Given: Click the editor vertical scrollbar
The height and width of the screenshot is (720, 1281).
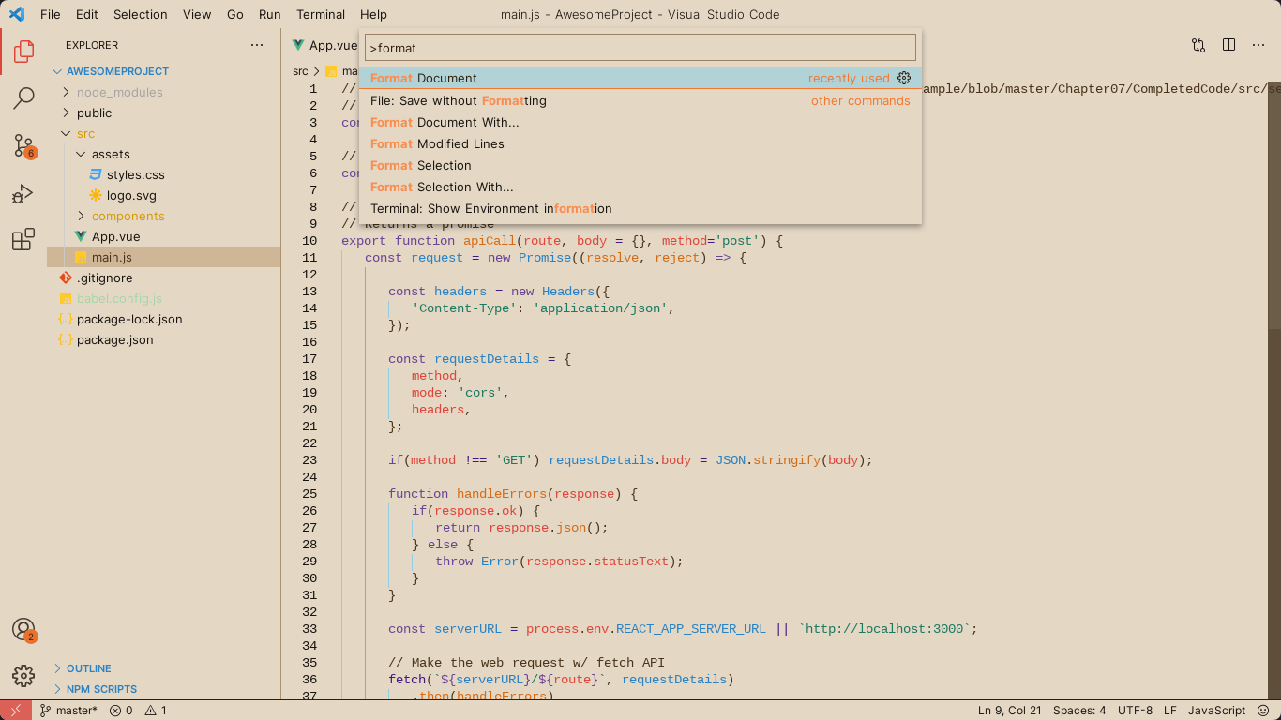Looking at the screenshot, I should pos(1274,204).
